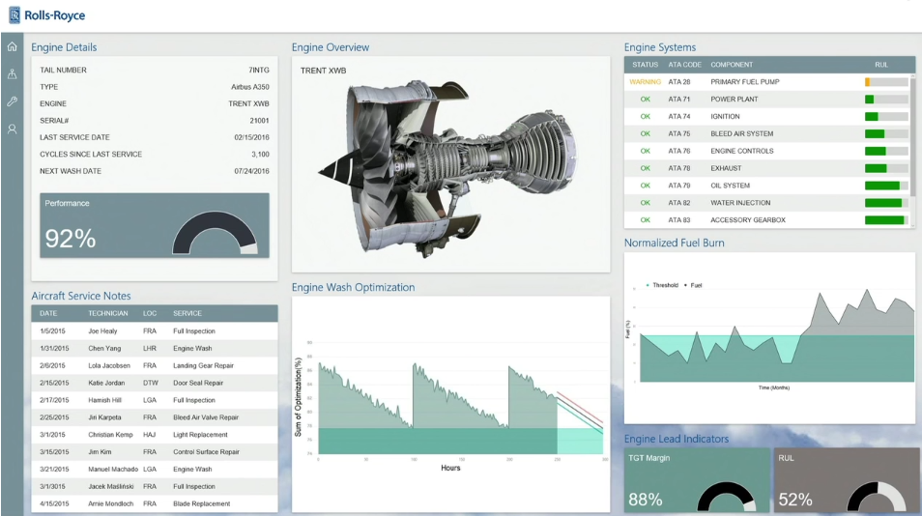922x516 pixels.
Task: Sort service notes by TECHNICIAN column
Action: click(107, 313)
